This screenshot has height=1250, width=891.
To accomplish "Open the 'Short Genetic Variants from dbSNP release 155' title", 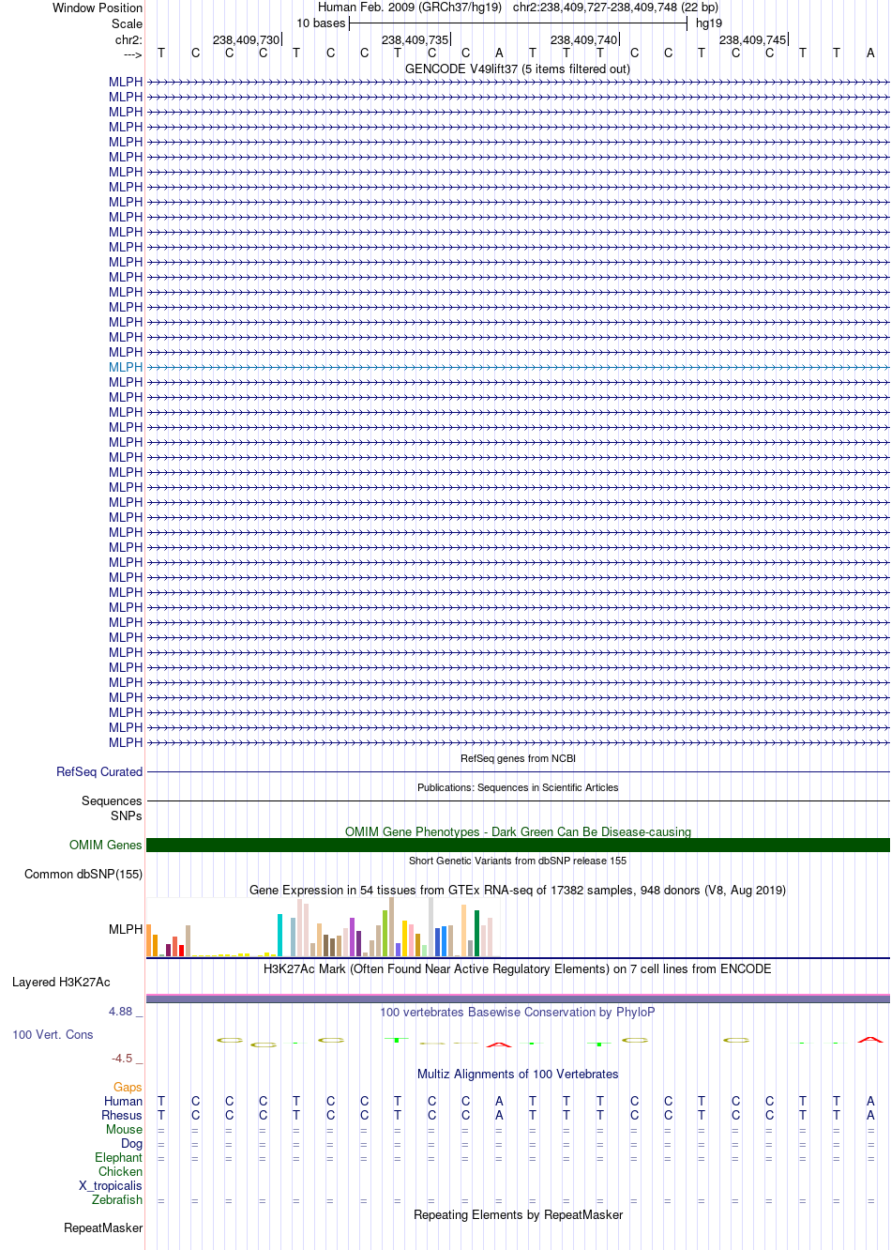I will pos(518,861).
